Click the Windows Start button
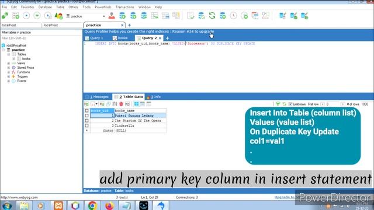Viewport: 374px width, 210px height. 7,205
